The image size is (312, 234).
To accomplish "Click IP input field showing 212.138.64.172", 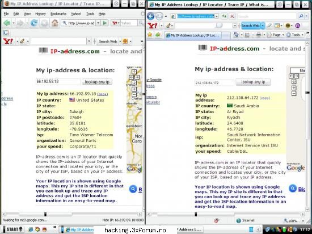I will 214,83.
